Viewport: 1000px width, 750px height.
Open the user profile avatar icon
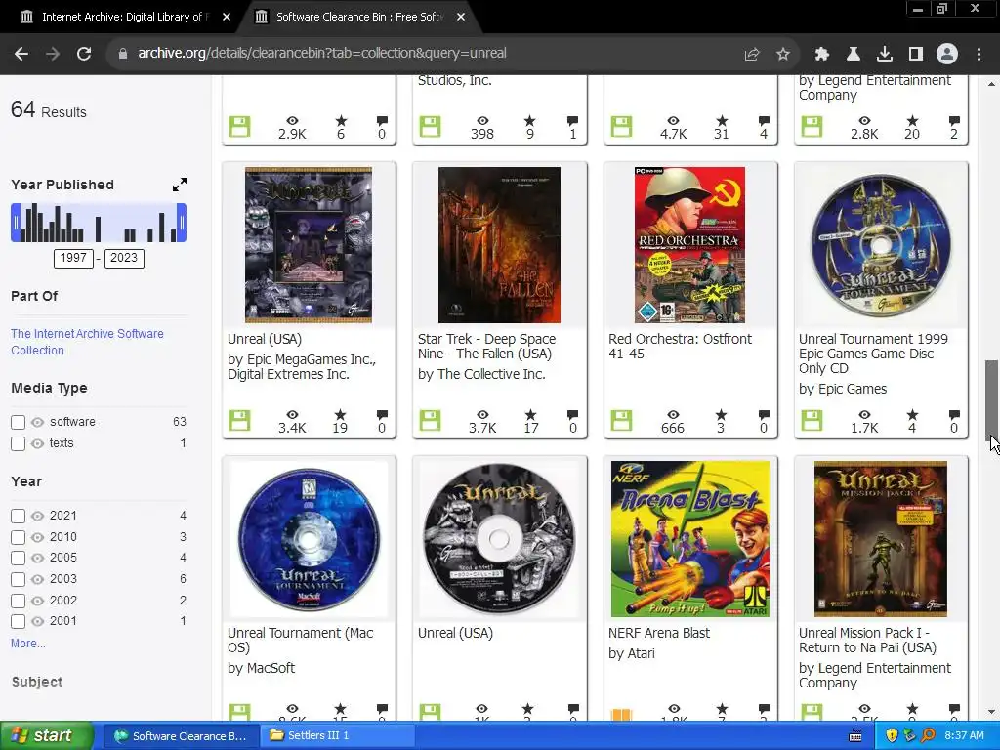947,55
